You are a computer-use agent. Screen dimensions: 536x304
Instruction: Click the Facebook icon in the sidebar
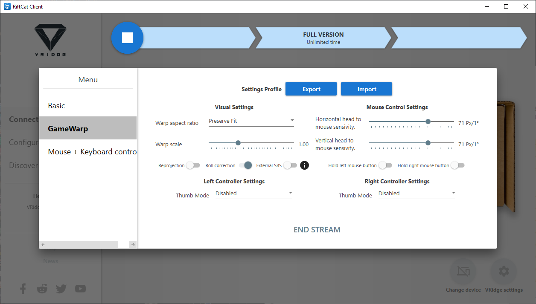[x=23, y=289]
